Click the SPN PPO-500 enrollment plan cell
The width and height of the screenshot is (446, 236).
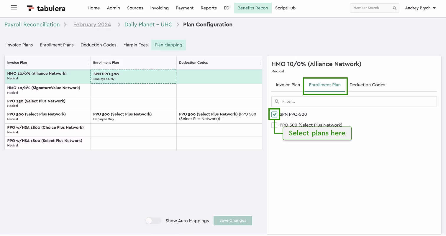click(133, 77)
